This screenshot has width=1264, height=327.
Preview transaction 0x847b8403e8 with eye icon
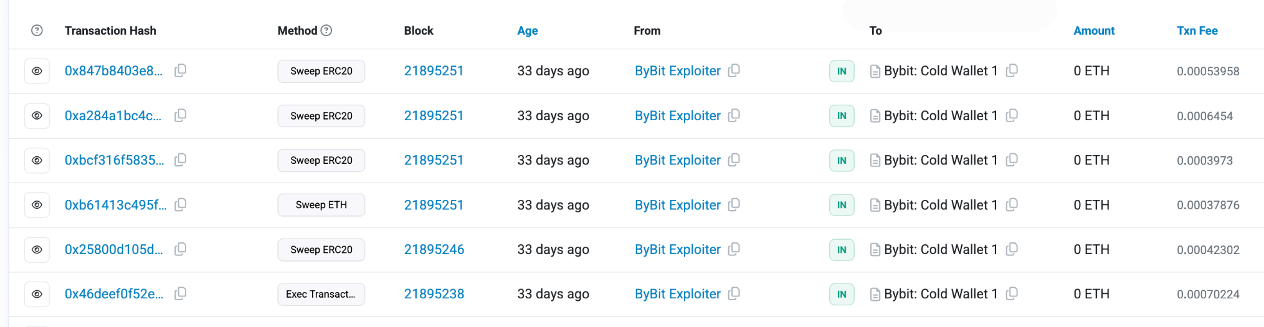coord(37,71)
